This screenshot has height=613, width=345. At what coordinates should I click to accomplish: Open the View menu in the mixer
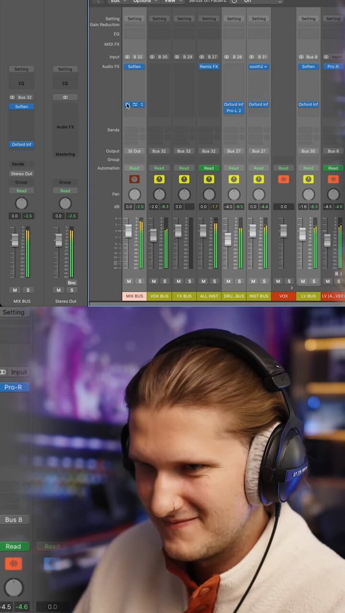coord(170,2)
